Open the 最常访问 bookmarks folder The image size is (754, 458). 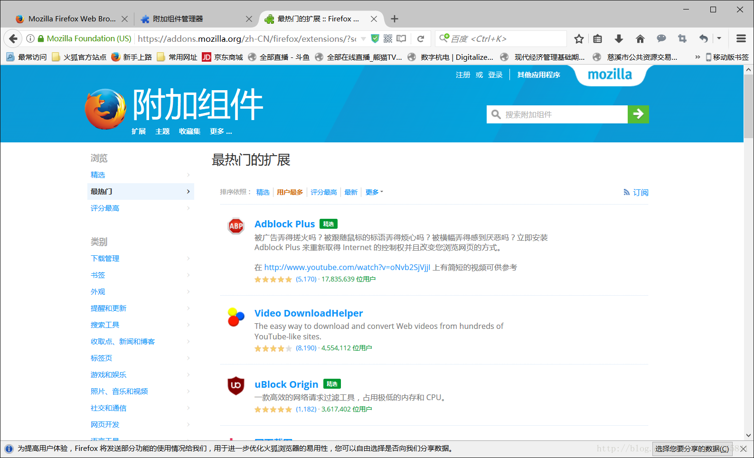[27, 57]
